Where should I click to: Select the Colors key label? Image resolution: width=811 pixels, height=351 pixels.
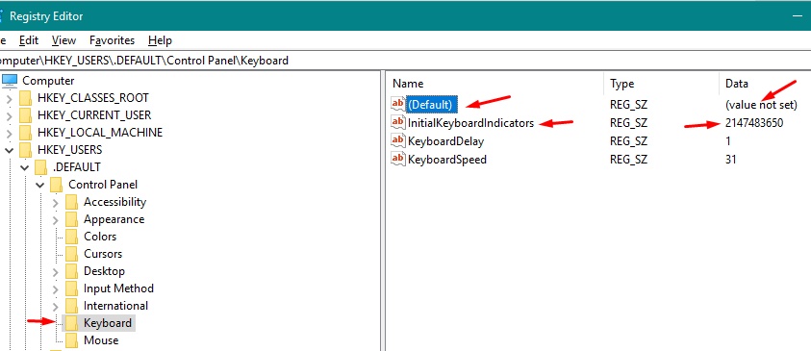[100, 237]
